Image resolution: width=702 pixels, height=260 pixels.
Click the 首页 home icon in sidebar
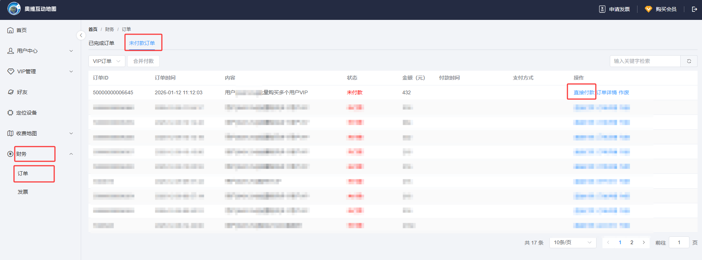(x=11, y=30)
